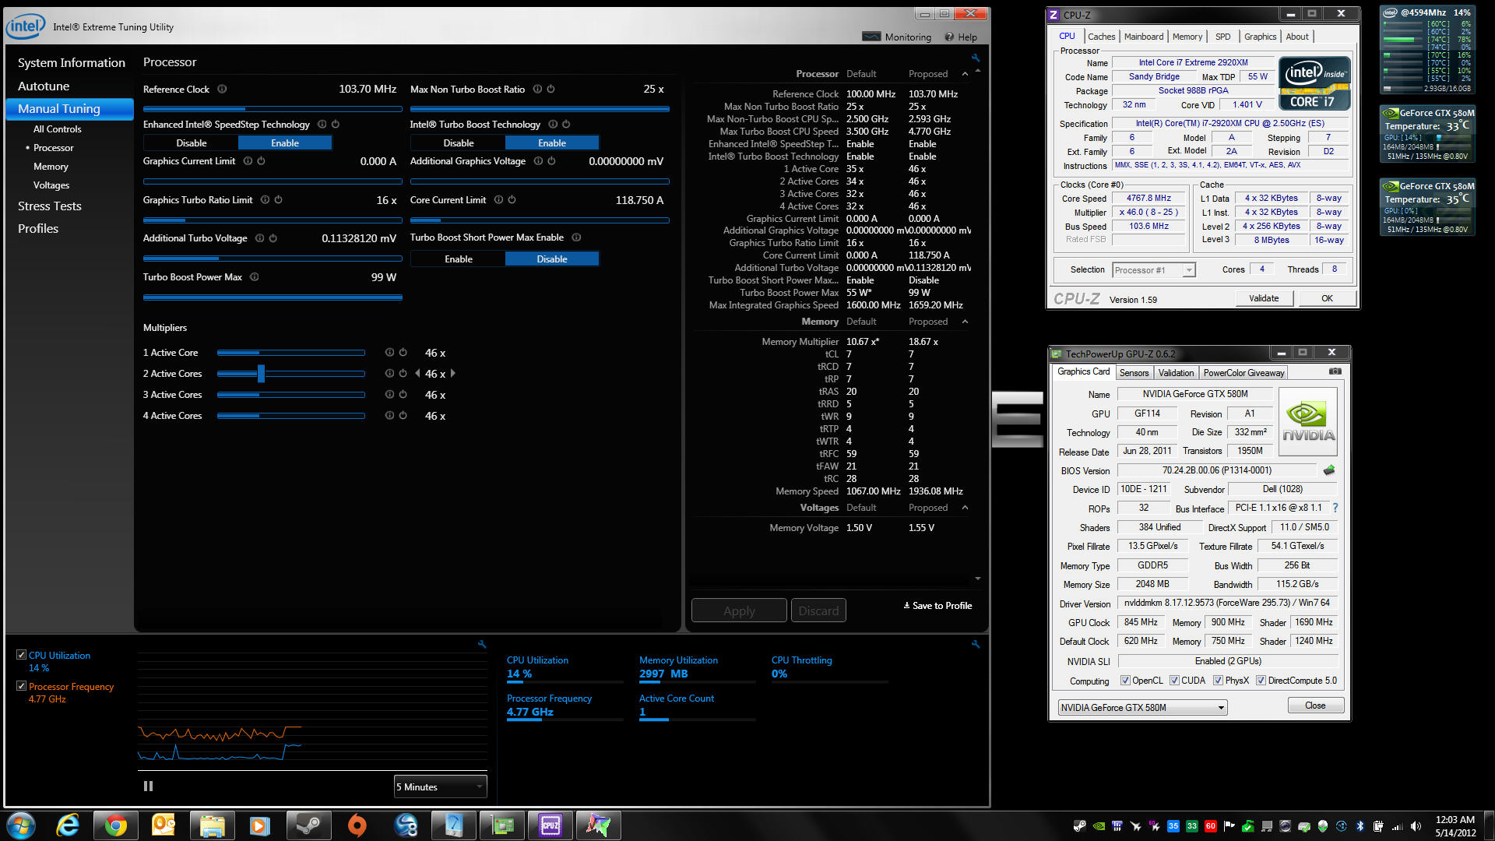Decrease 2 Active Cores multiplier with left arrow
Viewport: 1495px width, 841px height.
(x=417, y=374)
